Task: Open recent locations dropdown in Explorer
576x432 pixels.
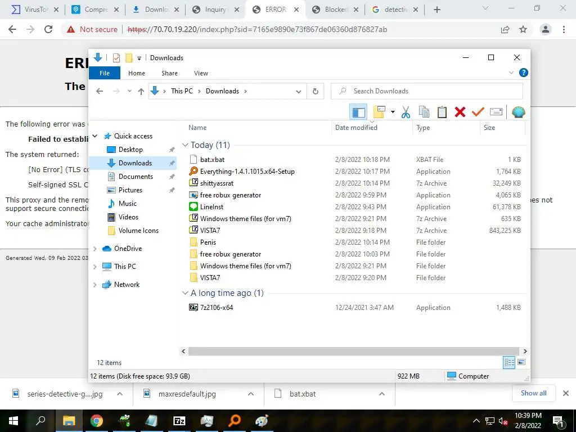Action: [x=129, y=91]
